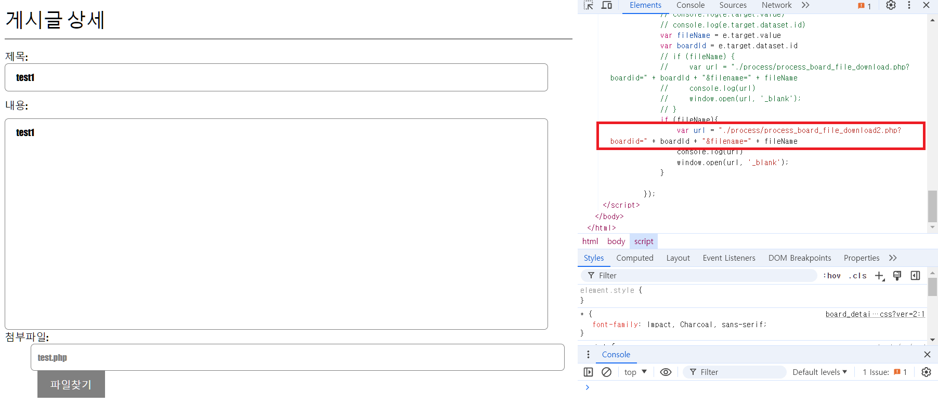Select the Console drawer tab

pyautogui.click(x=616, y=355)
